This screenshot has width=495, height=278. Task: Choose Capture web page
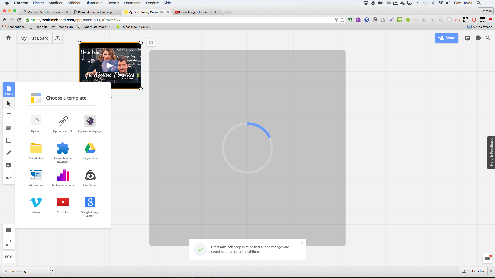coord(90,124)
